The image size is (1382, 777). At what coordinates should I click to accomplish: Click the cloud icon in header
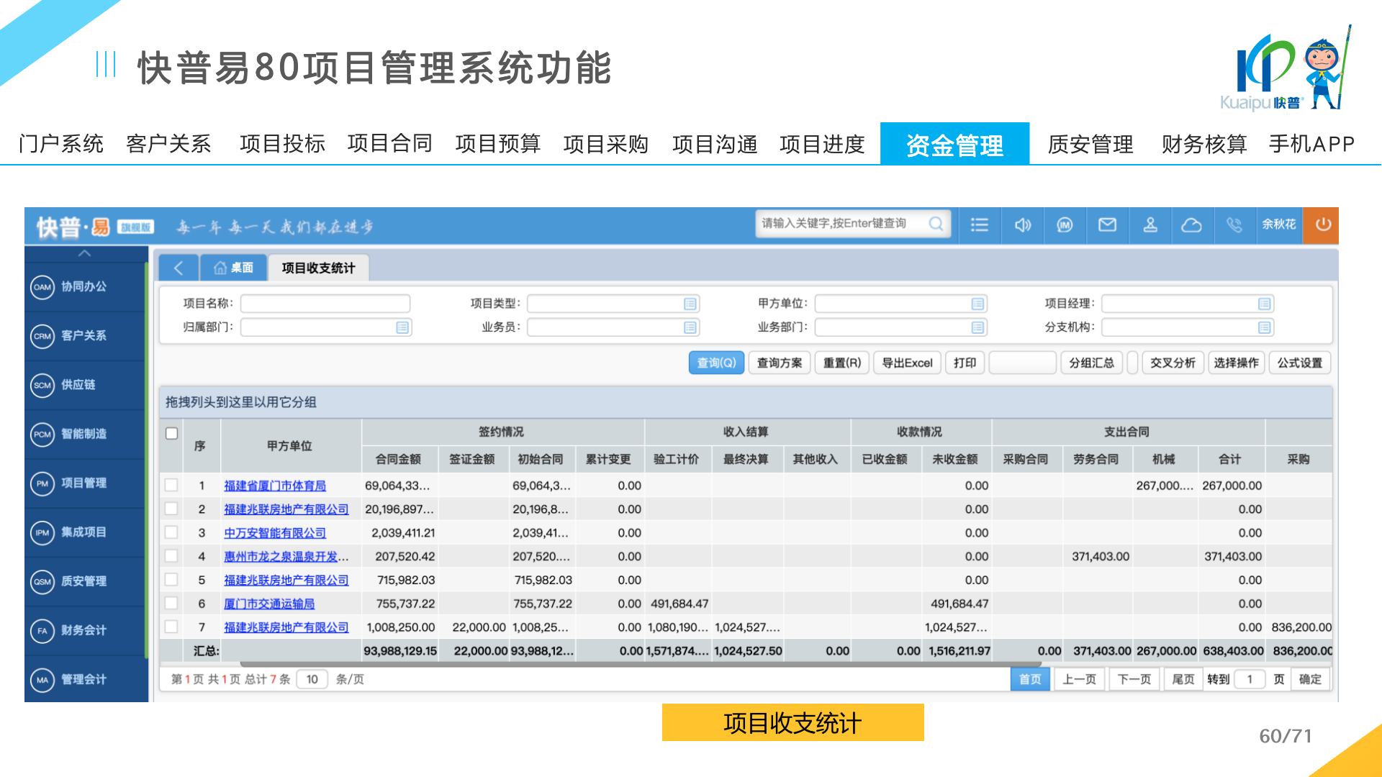coord(1192,225)
